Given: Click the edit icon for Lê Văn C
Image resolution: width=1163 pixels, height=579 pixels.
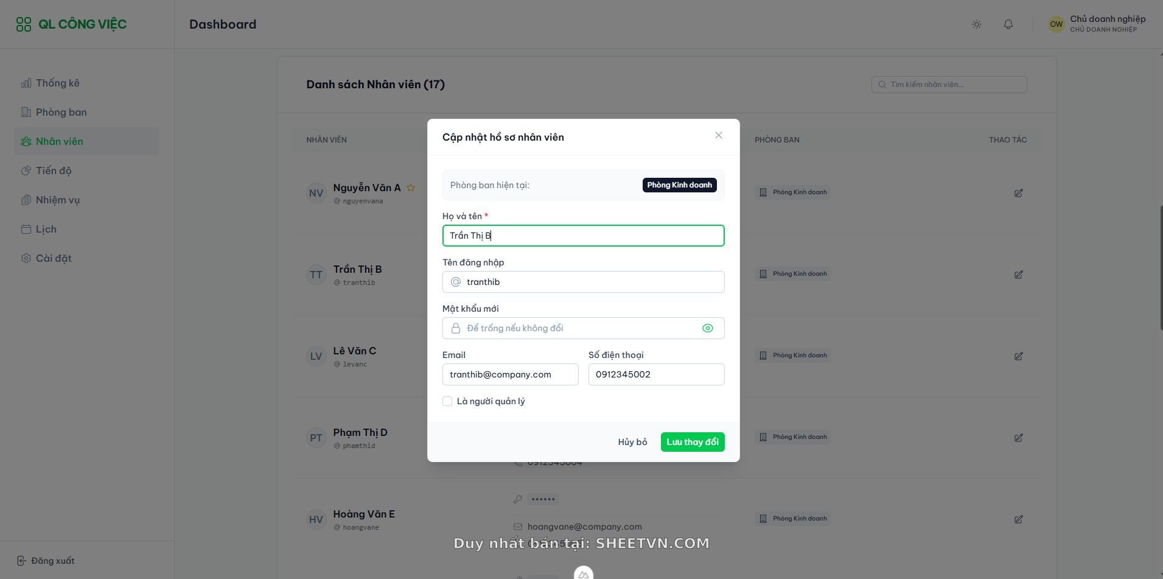Looking at the screenshot, I should click(1018, 356).
